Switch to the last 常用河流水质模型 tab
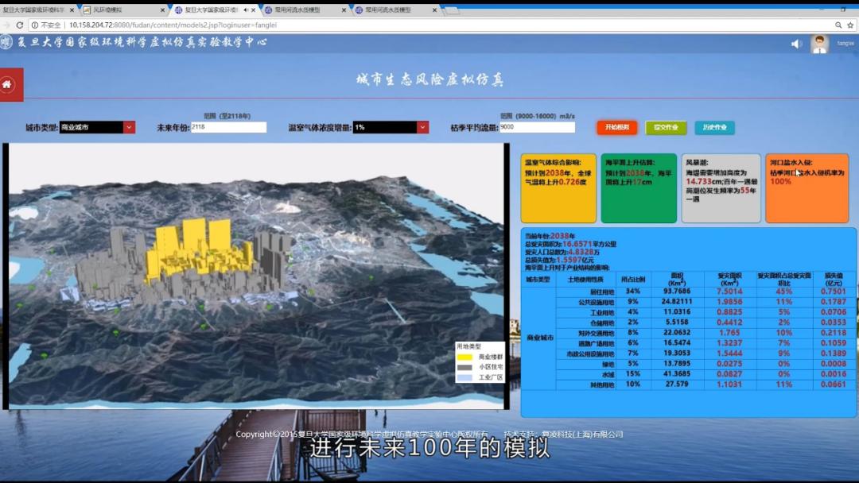Viewport: 859px width, 483px height. tap(390, 10)
